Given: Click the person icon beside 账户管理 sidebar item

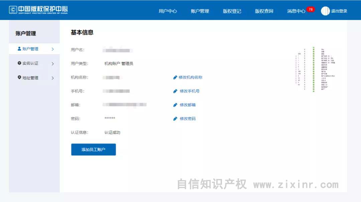Looking at the screenshot, I should [19, 49].
